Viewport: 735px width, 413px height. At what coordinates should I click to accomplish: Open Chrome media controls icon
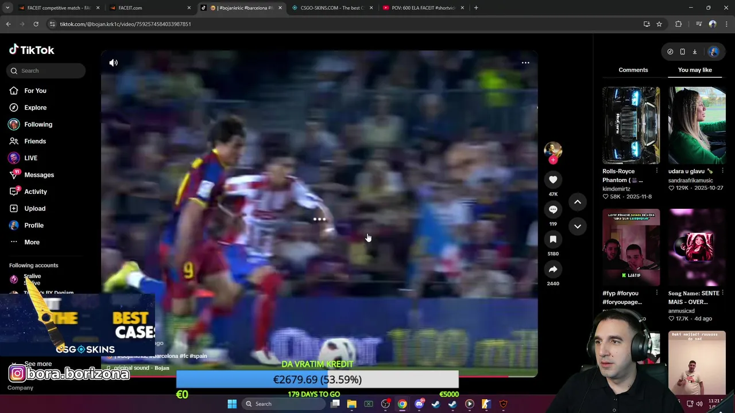point(698,24)
